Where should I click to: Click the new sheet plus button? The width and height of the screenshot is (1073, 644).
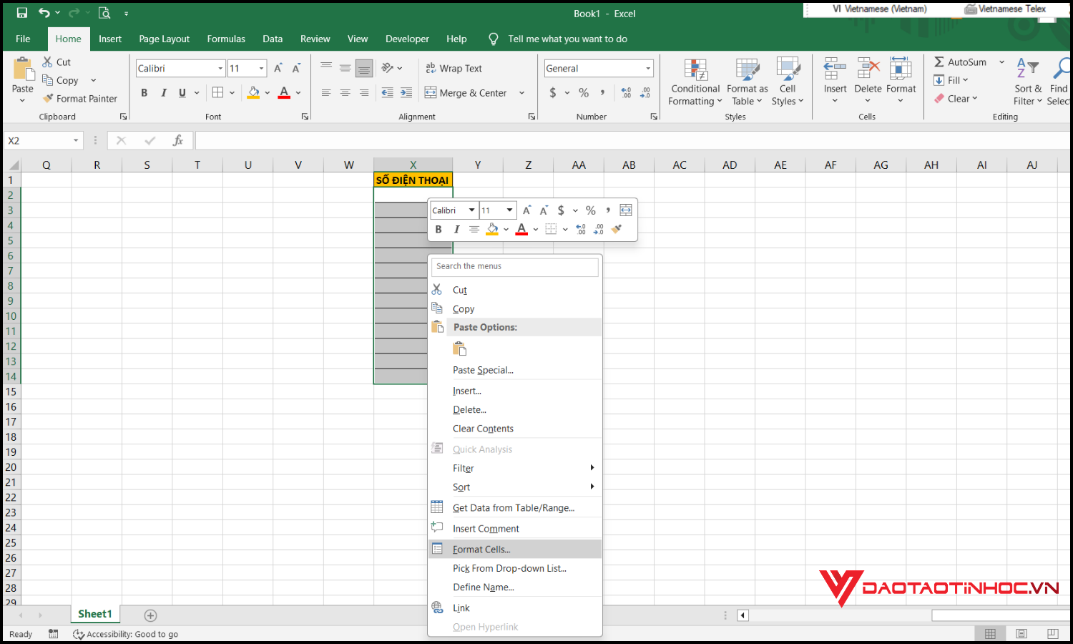(x=150, y=615)
